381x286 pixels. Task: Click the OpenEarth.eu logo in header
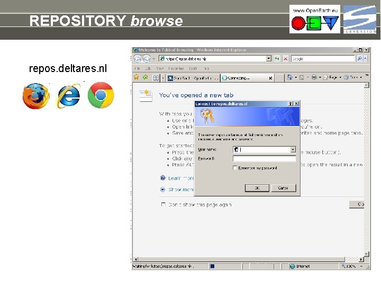pyautogui.click(x=315, y=19)
